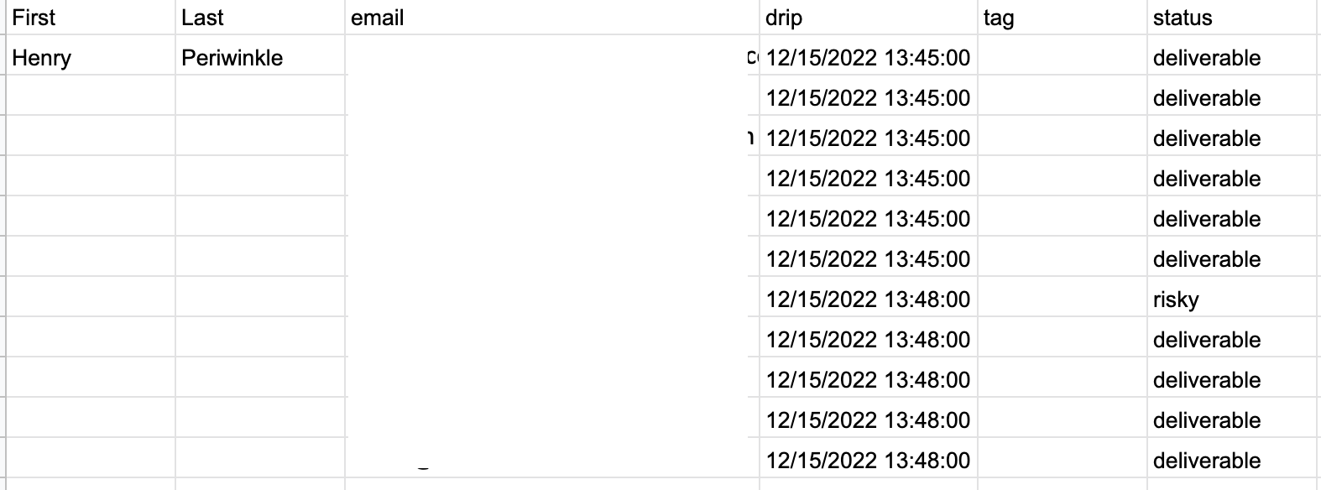Click the last 12/15/2022 13:45:00 drip cell

pyautogui.click(x=869, y=259)
